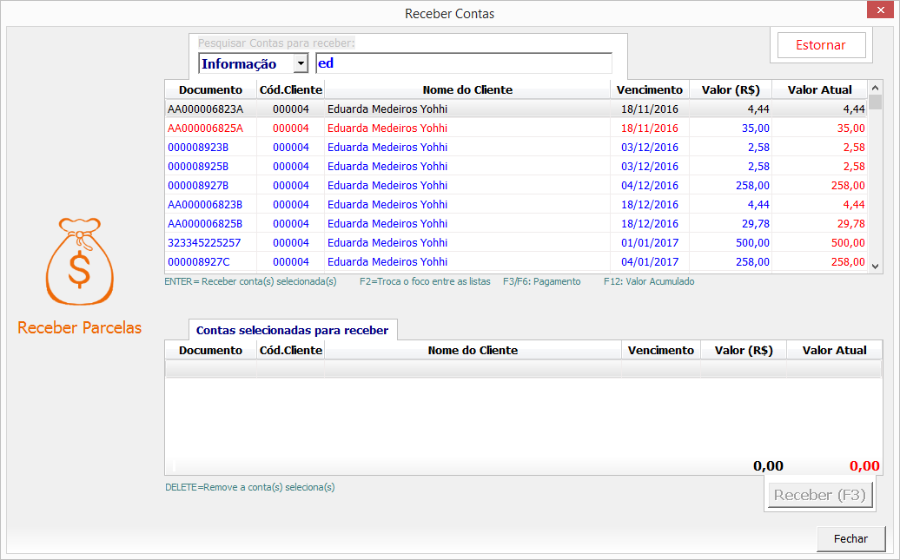The image size is (900, 560).
Task: Click the Nome do Cliente header in selected list
Action: (473, 350)
